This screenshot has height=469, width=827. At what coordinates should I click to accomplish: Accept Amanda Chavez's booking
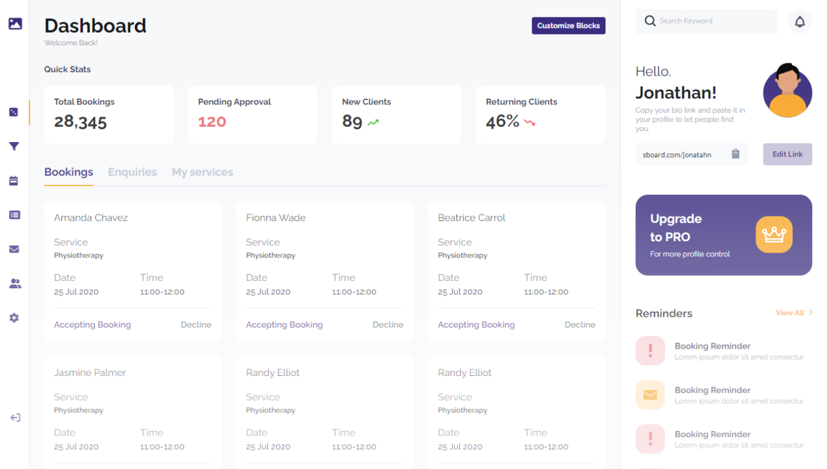[x=92, y=325]
